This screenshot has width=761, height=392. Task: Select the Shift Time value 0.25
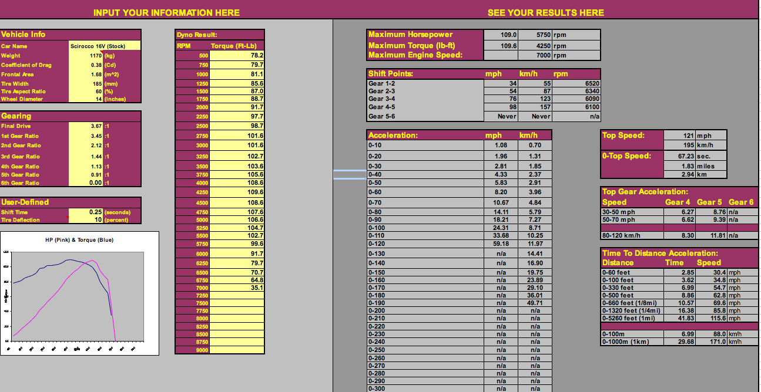click(86, 212)
